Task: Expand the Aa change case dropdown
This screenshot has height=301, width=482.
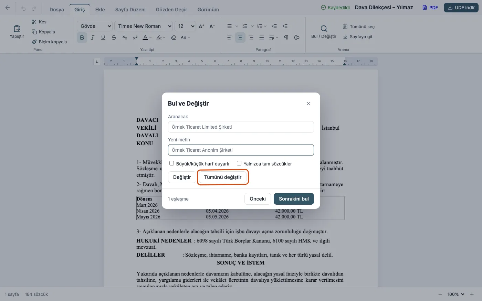Action: pyautogui.click(x=185, y=37)
